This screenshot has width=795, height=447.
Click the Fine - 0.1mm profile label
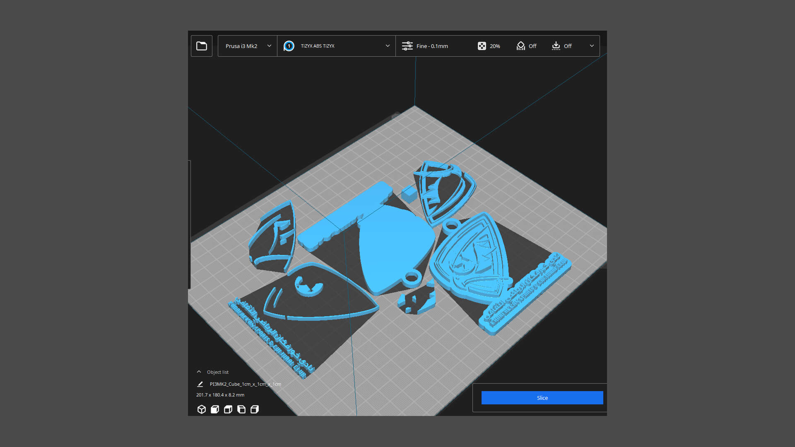coord(432,46)
